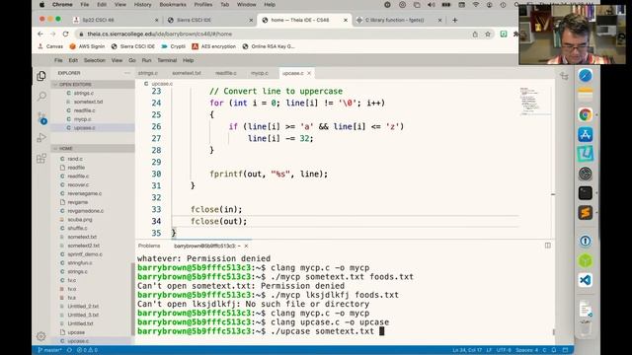Open the Explorer view in activity bar
This screenshot has width=632, height=355.
point(41,76)
